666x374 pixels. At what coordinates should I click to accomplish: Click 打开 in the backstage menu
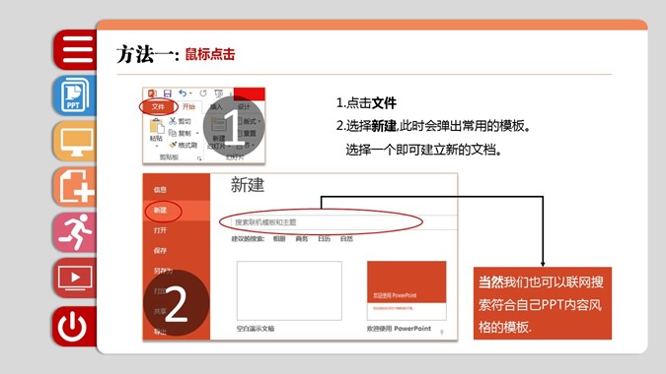point(160,230)
